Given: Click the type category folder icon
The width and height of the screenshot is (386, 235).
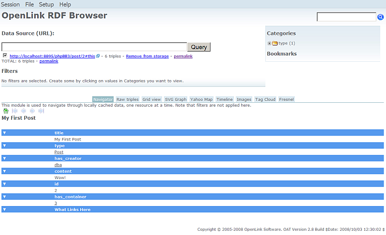Looking at the screenshot, I should (x=275, y=43).
